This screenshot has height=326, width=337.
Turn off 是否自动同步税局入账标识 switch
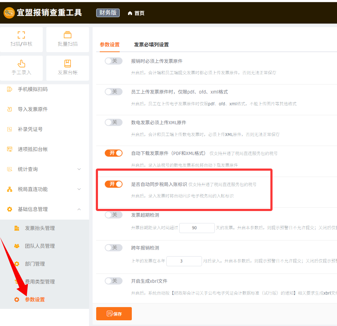(x=113, y=185)
